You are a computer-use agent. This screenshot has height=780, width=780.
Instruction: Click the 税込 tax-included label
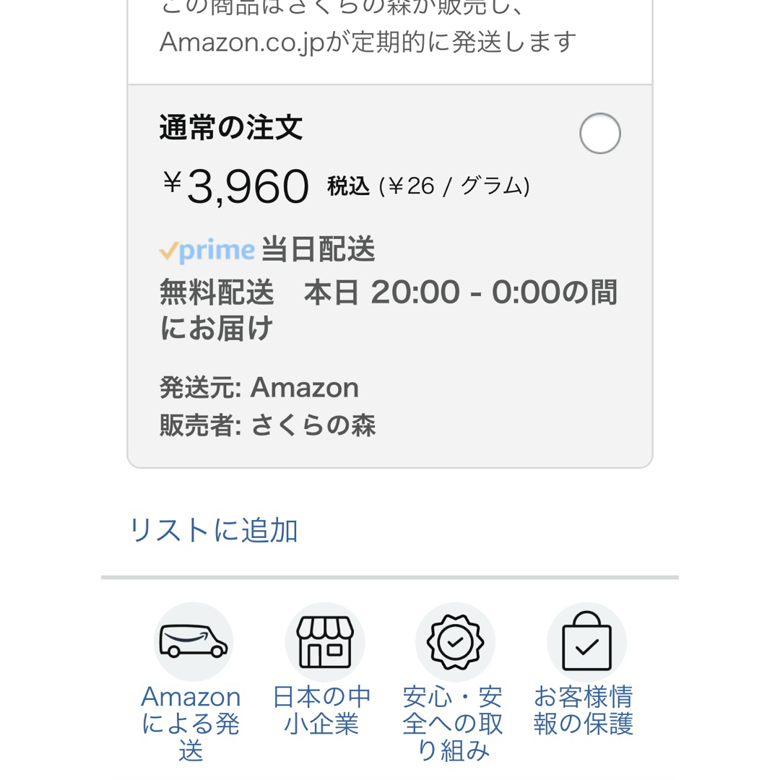point(349,186)
